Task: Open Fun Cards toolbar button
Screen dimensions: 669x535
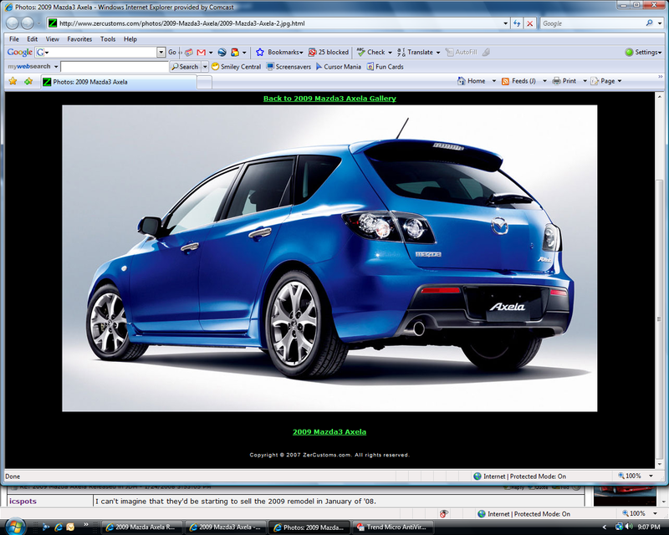Action: tap(386, 67)
